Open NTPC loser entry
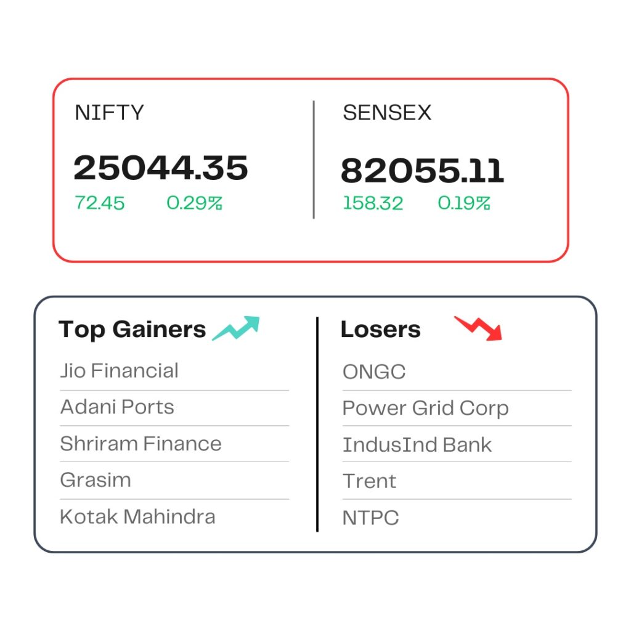Screen dimensions: 631x631 point(370,518)
